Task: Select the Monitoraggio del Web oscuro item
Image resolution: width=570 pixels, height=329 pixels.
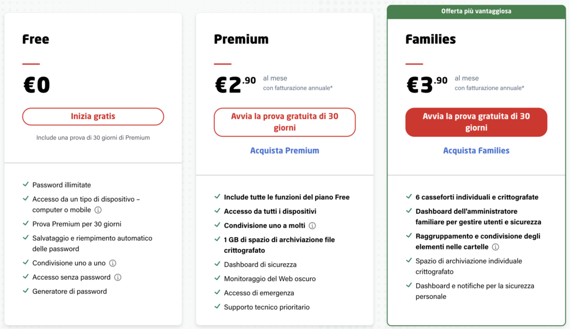Action: 270,279
